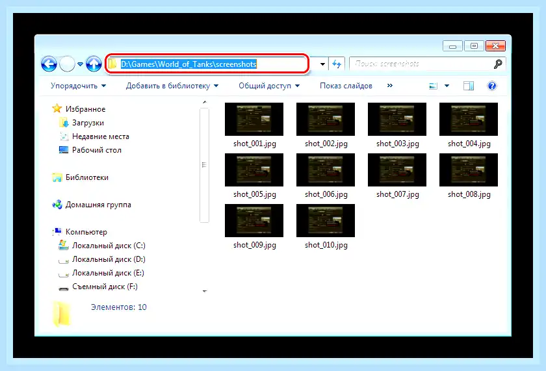Viewport: 546px width, 371px height.
Task: Open Съемный диск (F:)
Action: click(x=105, y=287)
